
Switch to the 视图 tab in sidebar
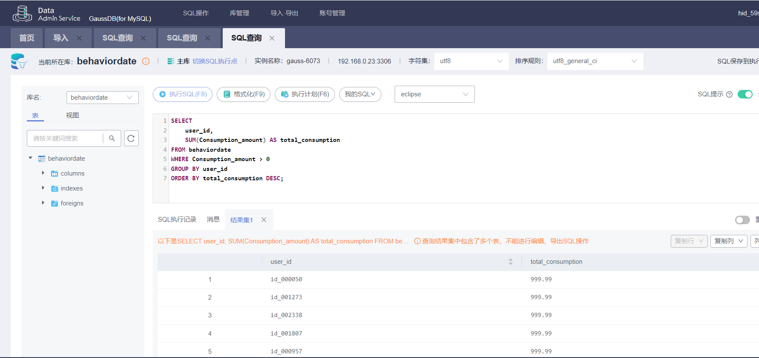73,115
